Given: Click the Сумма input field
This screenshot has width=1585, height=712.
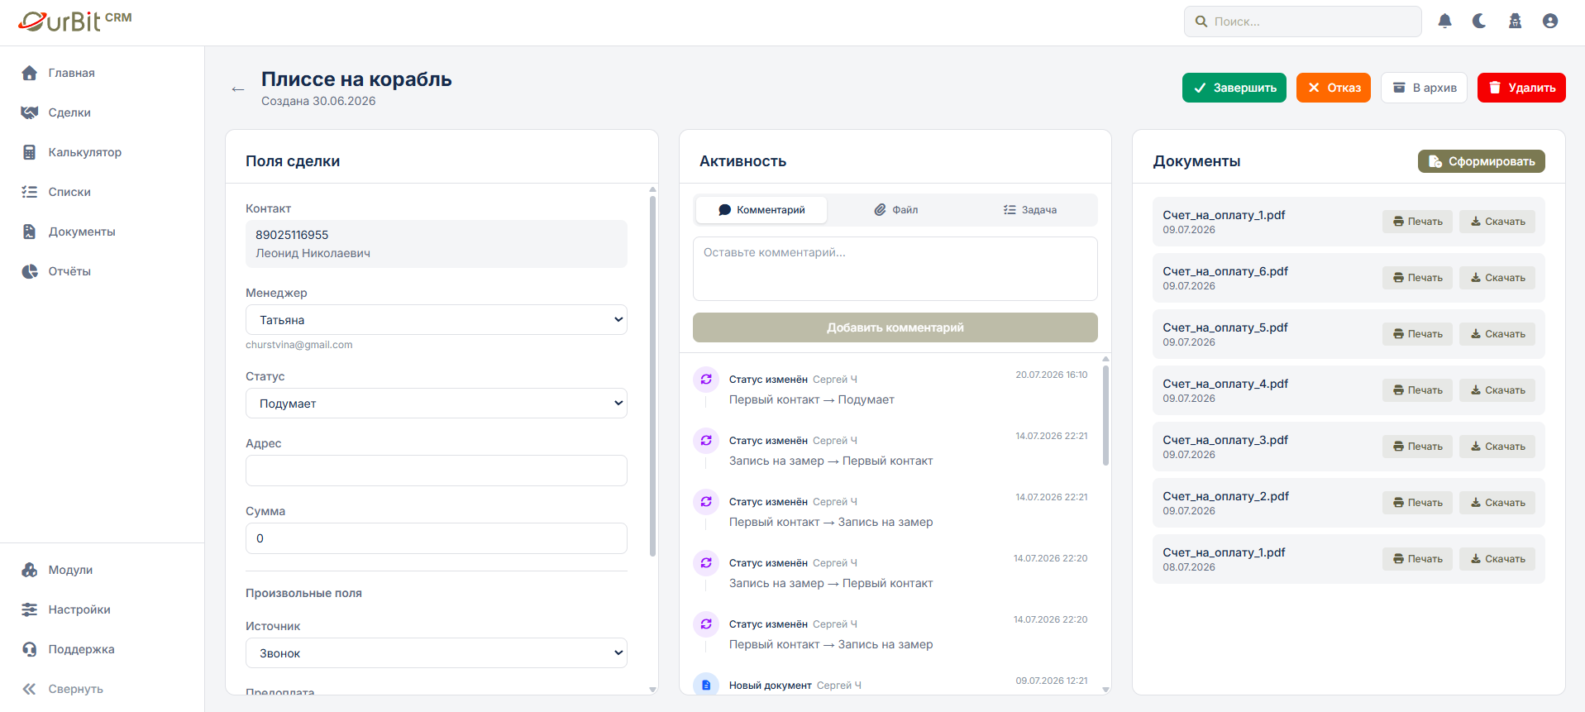Looking at the screenshot, I should (x=437, y=538).
